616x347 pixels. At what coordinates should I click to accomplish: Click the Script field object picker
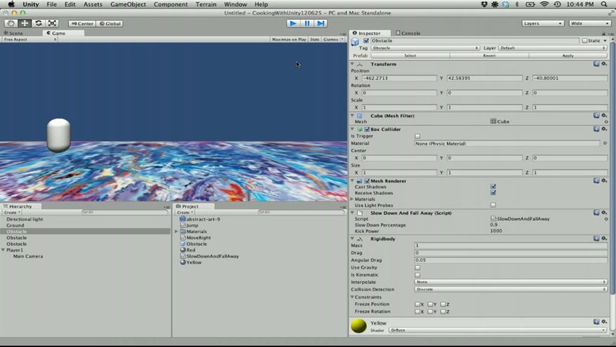606,219
